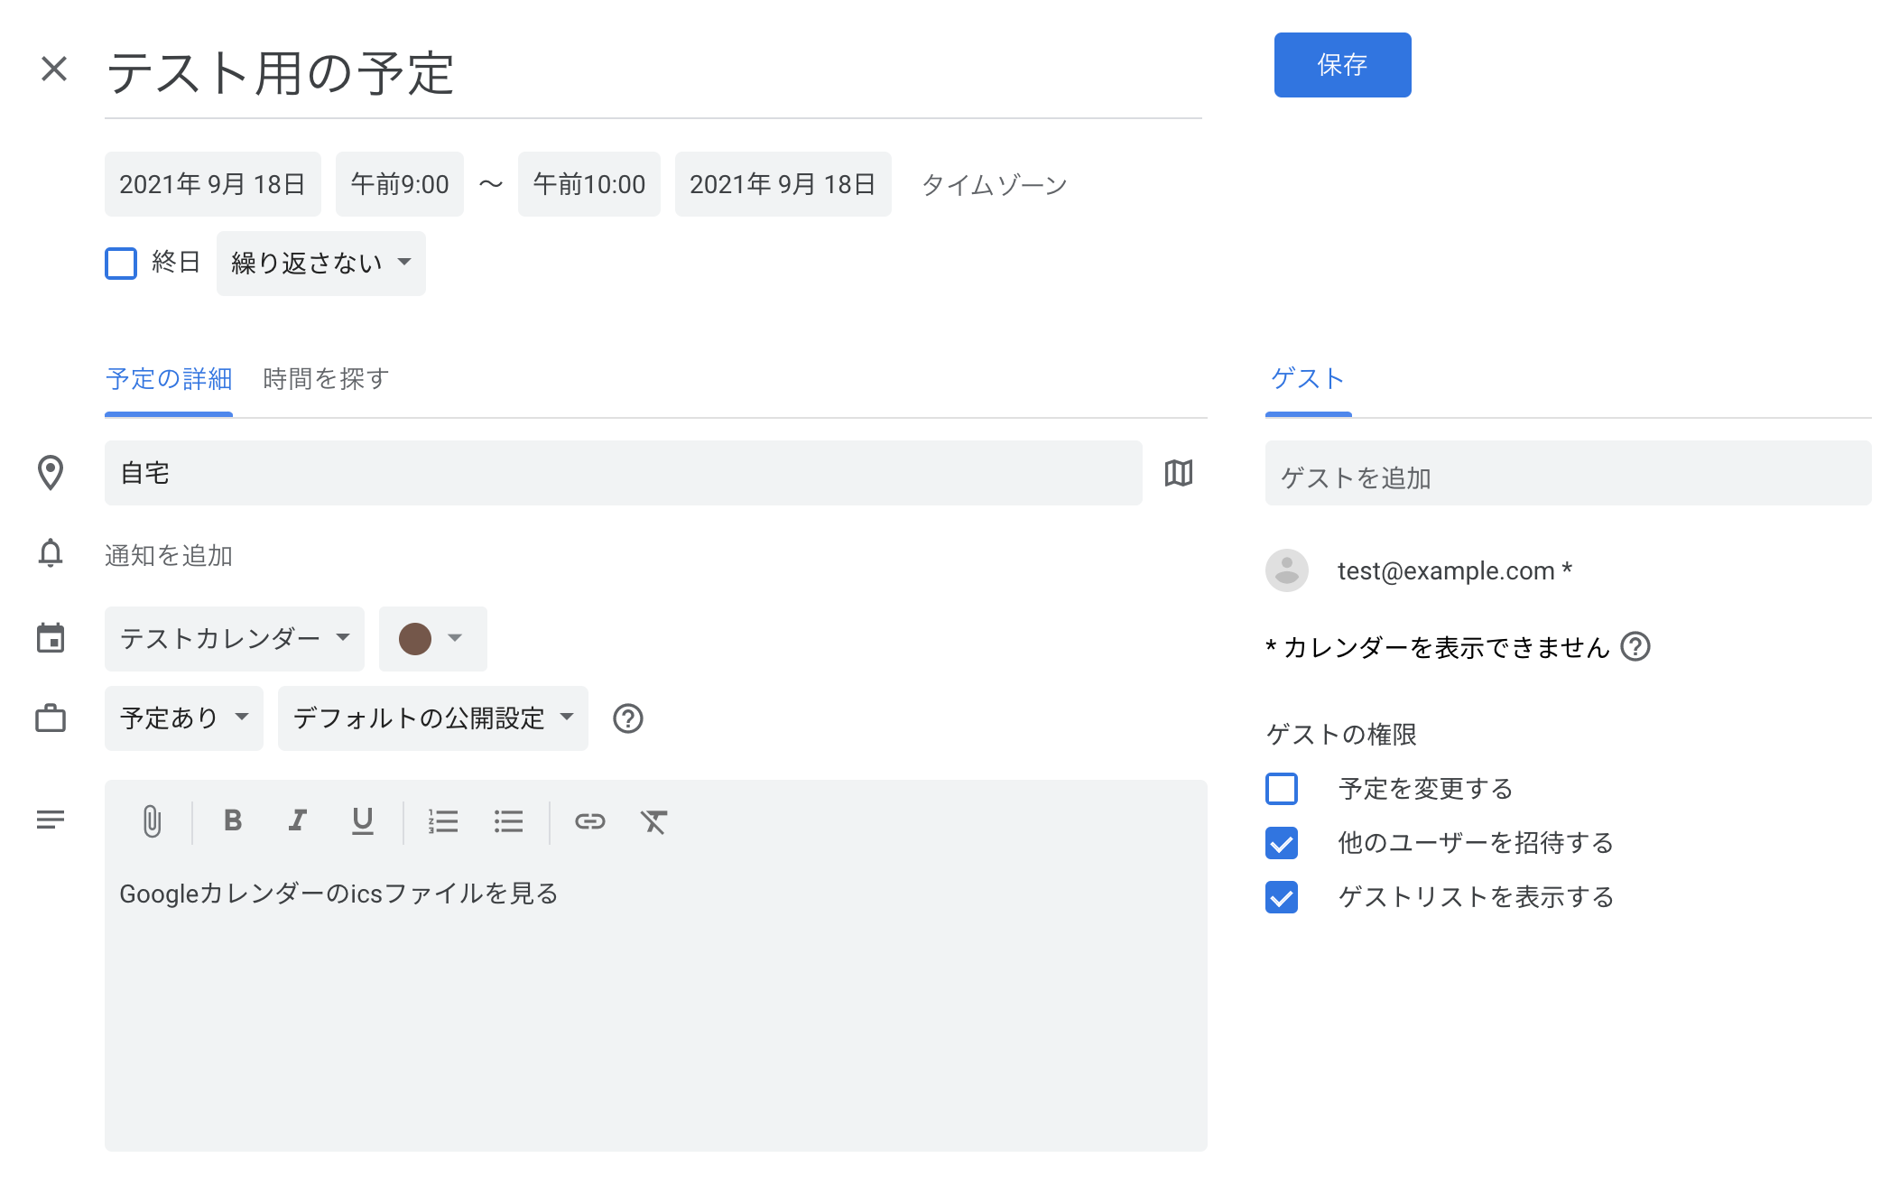The height and width of the screenshot is (1195, 1899).
Task: Toggle underline formatting button
Action: click(x=362, y=820)
